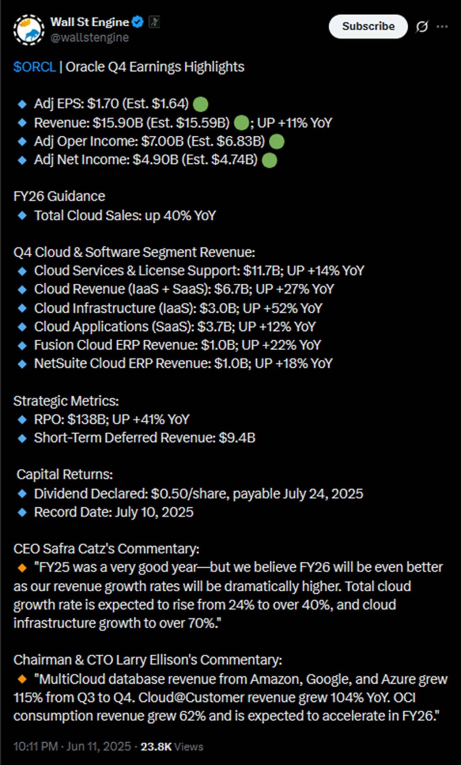Click the green circle beside Adj Net Income
The image size is (461, 765).
[x=270, y=160]
